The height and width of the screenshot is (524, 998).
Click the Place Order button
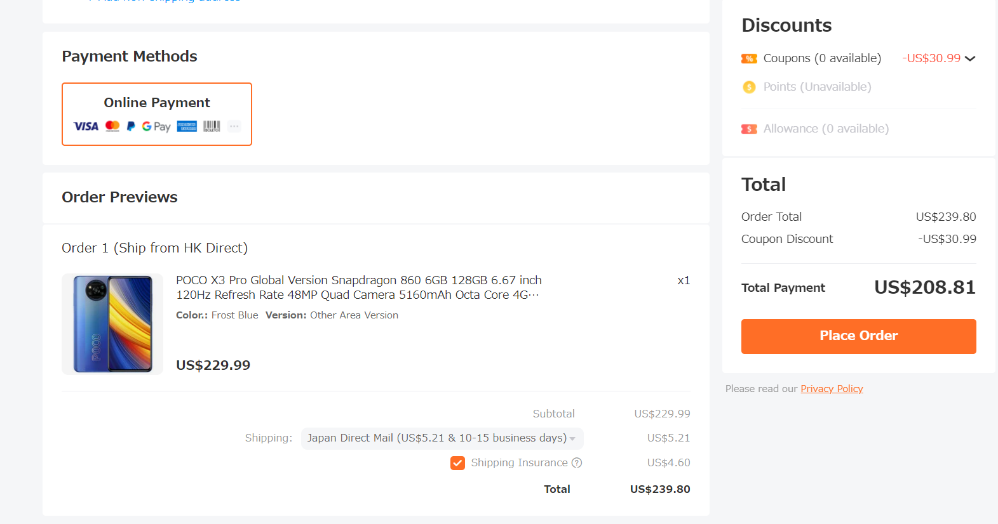coord(858,336)
